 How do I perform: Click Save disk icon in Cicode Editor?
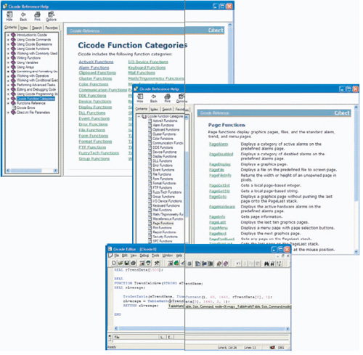coord(126,263)
